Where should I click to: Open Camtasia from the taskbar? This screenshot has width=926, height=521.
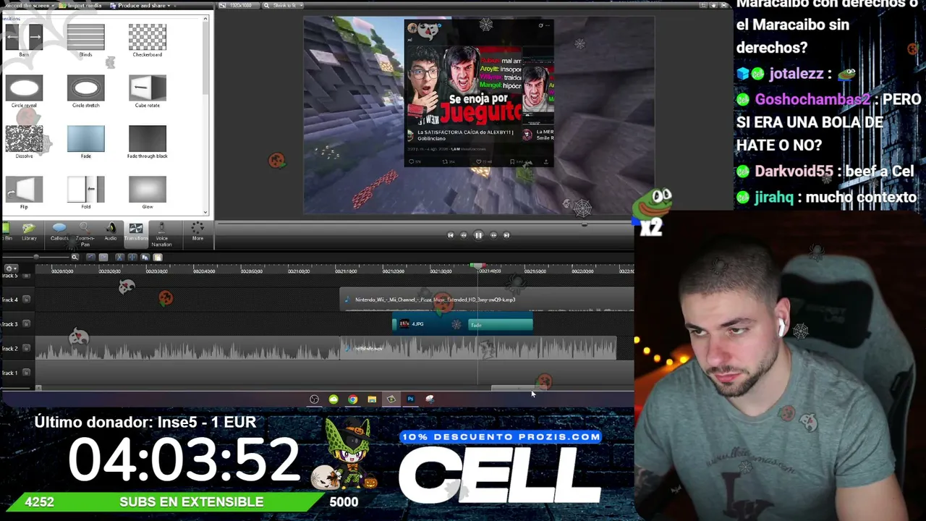[x=391, y=399]
